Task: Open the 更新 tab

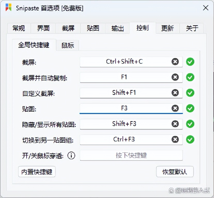Action: coord(167,28)
